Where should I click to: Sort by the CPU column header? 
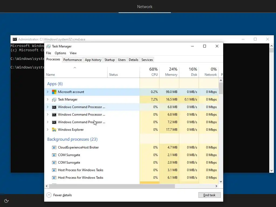[x=150, y=72]
